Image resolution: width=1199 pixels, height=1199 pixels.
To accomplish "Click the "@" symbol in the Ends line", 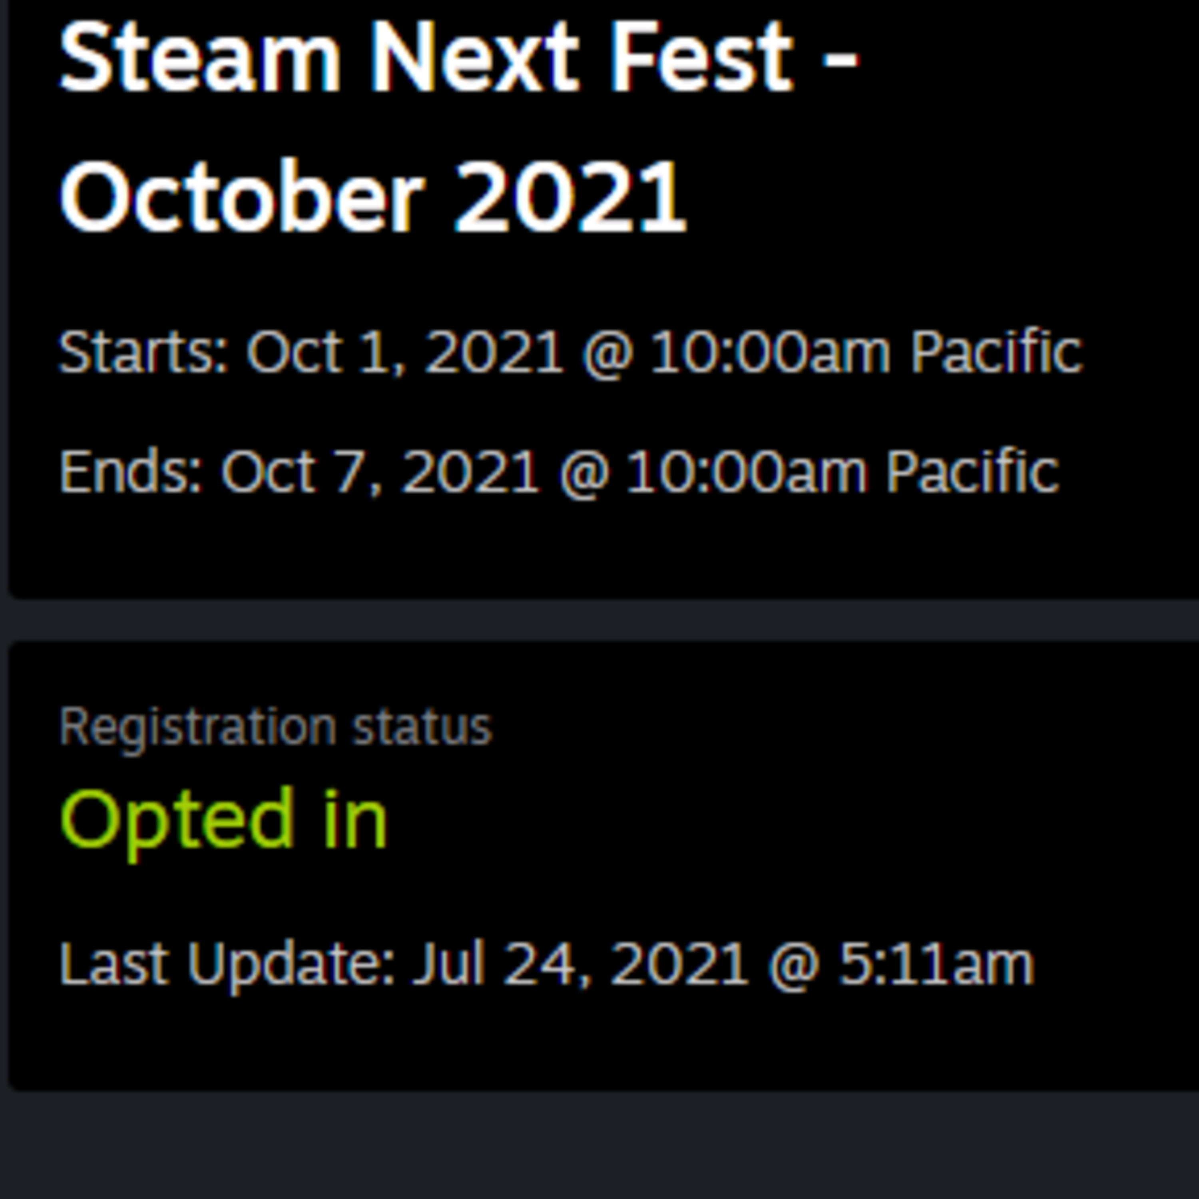I will [583, 474].
